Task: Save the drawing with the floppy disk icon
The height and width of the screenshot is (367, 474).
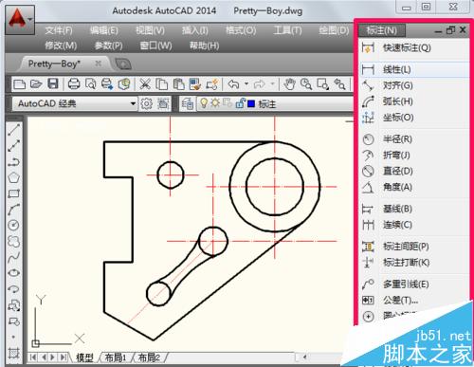Action: [x=53, y=84]
